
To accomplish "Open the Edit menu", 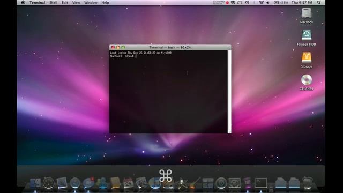I will (64, 3).
